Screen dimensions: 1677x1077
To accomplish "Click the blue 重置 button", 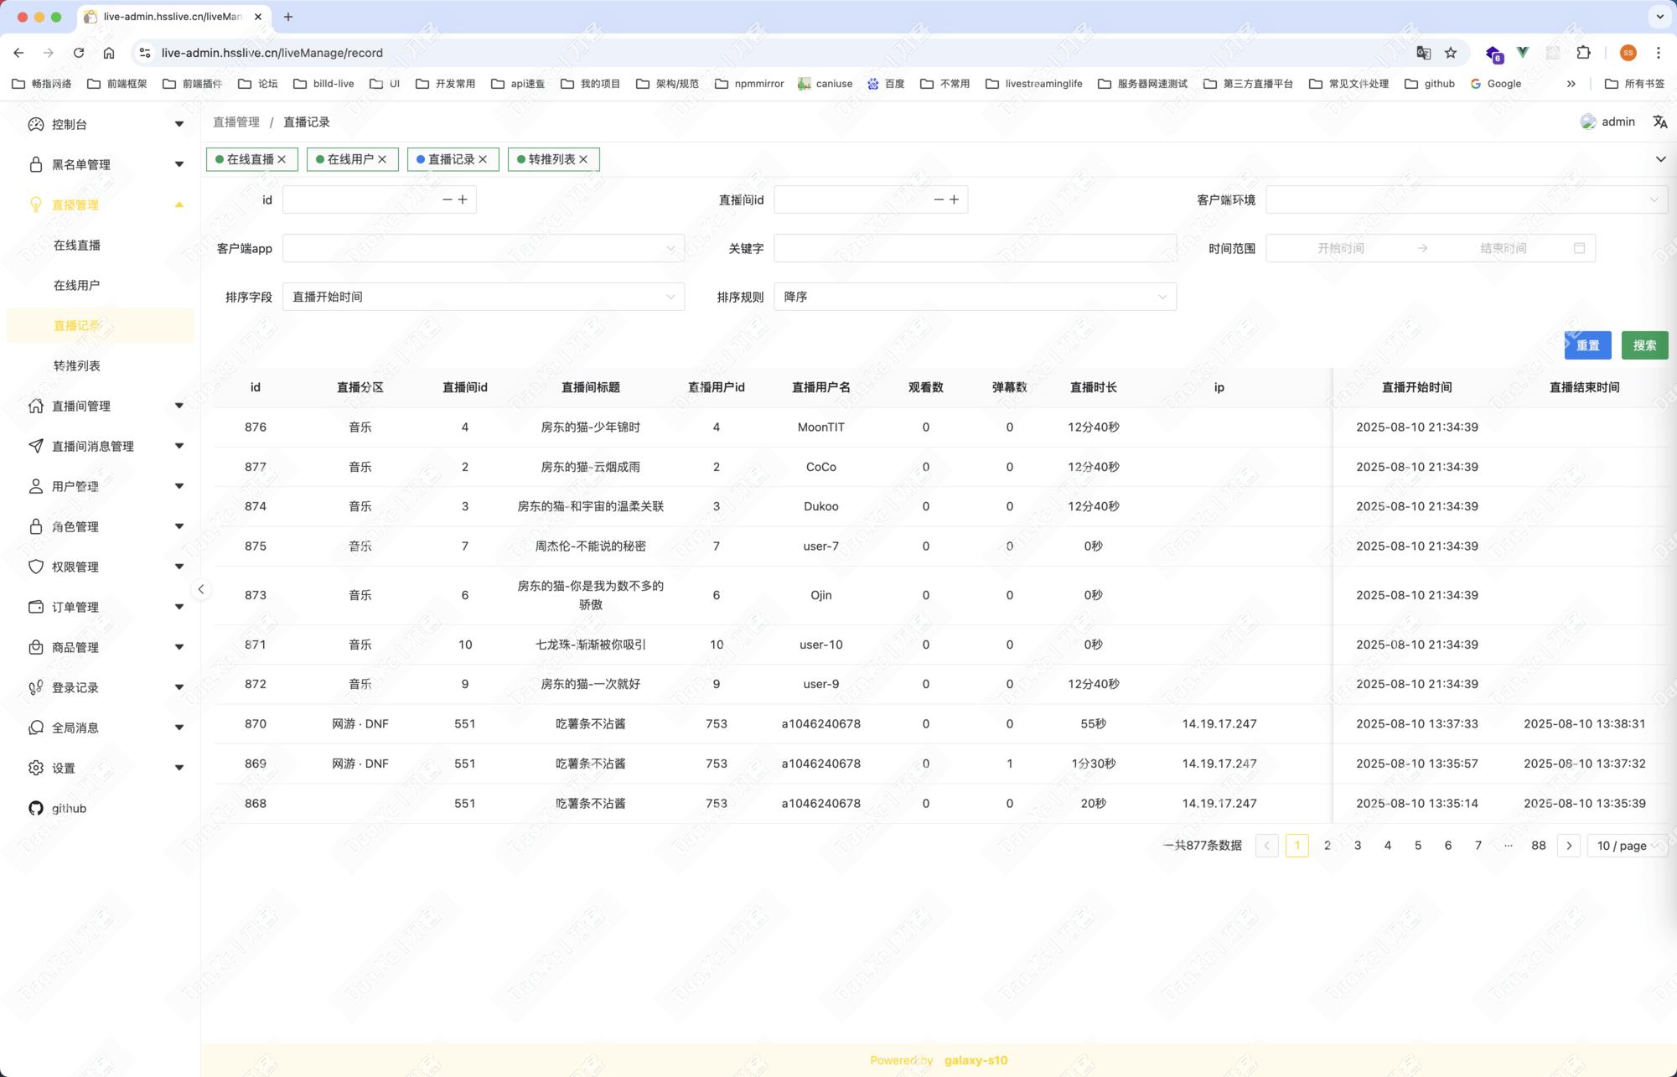I will click(1587, 345).
